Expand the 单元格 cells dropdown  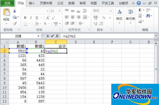[x=130, y=23]
